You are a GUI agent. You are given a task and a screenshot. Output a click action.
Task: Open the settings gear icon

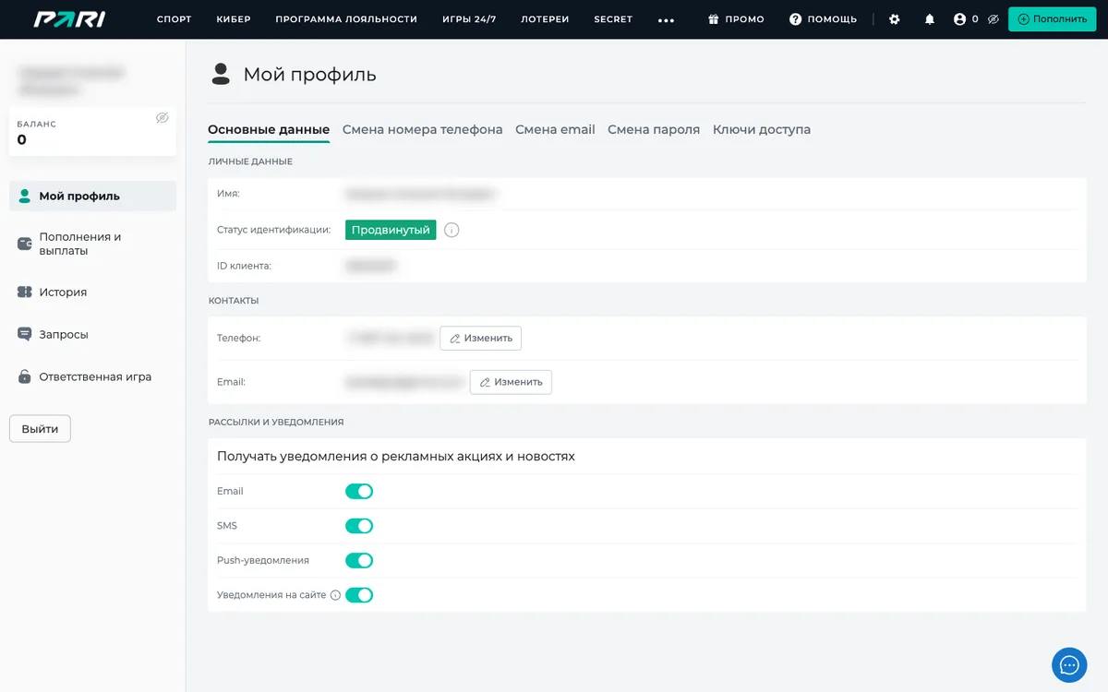[x=894, y=19]
